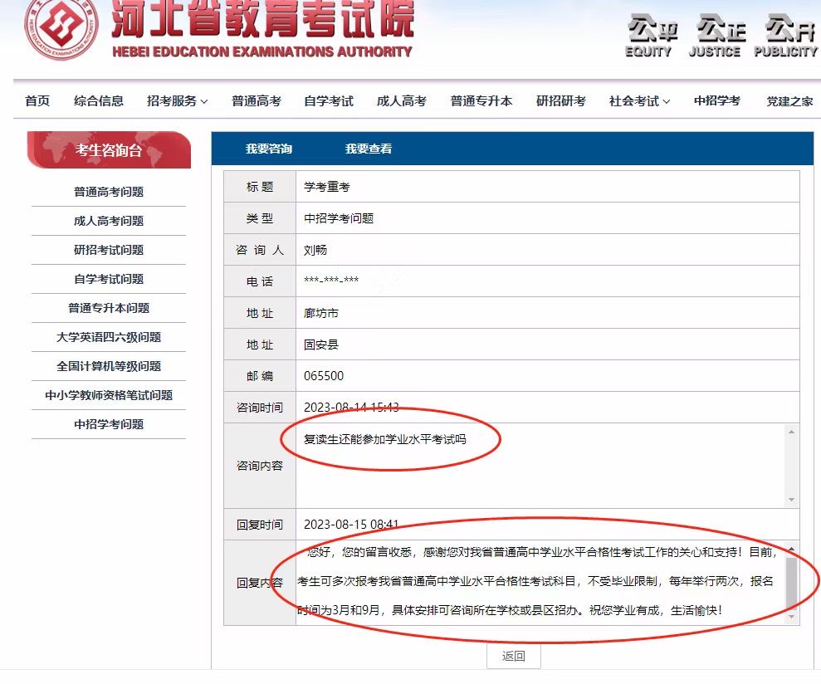Open the 社会考试 dropdown menu
This screenshot has width=821, height=684.
click(636, 100)
